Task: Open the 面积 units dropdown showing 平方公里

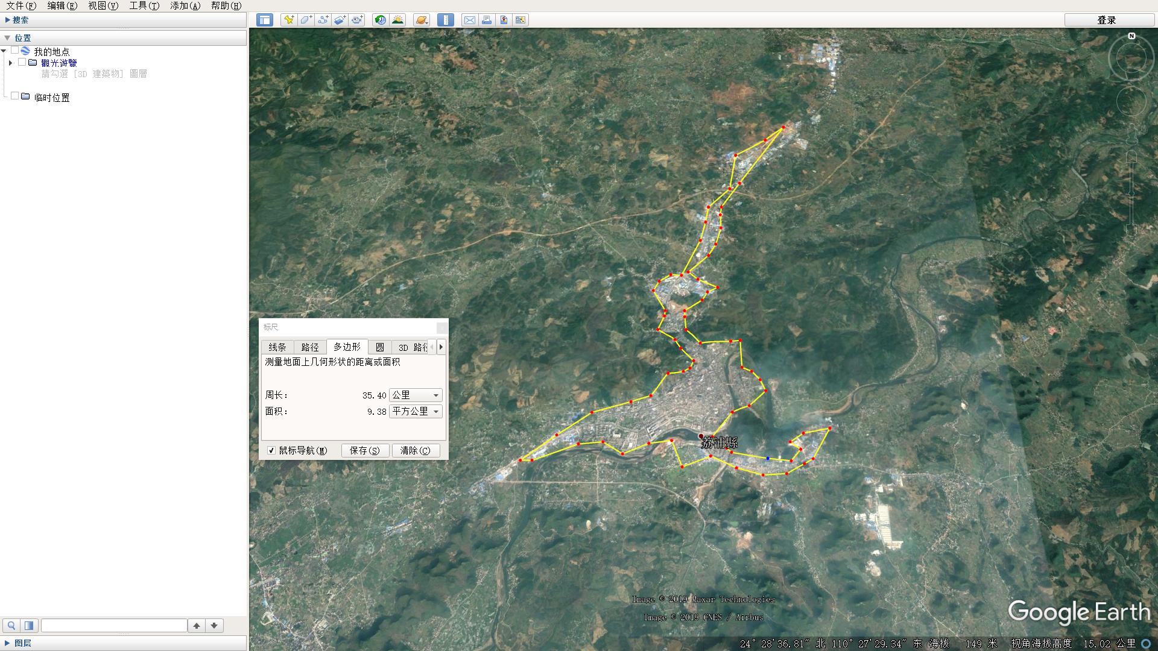Action: click(x=435, y=411)
